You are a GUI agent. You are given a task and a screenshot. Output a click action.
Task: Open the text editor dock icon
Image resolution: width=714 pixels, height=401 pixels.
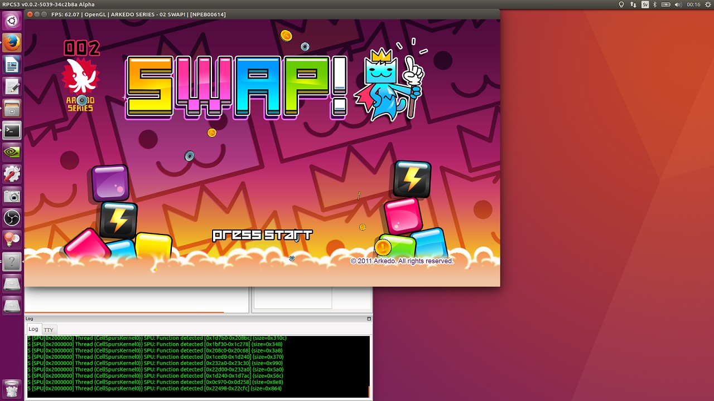(x=12, y=86)
